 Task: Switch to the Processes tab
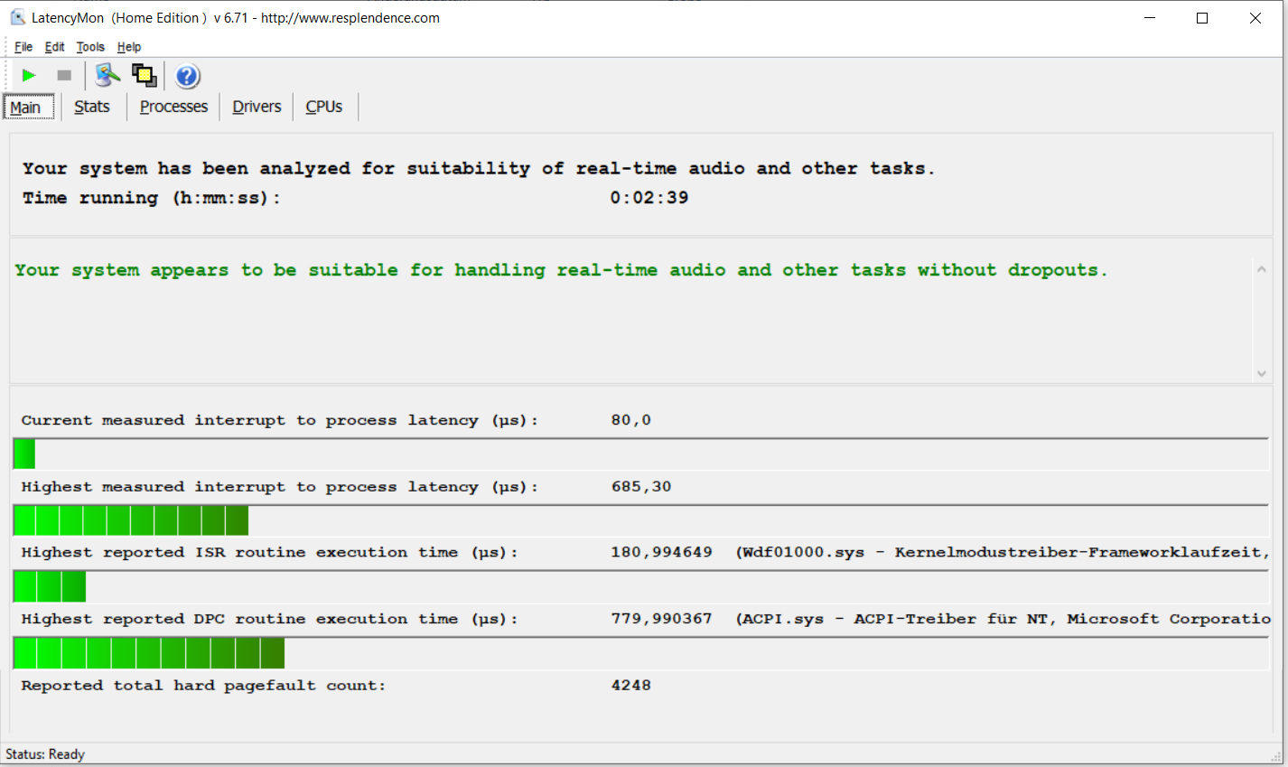click(173, 107)
